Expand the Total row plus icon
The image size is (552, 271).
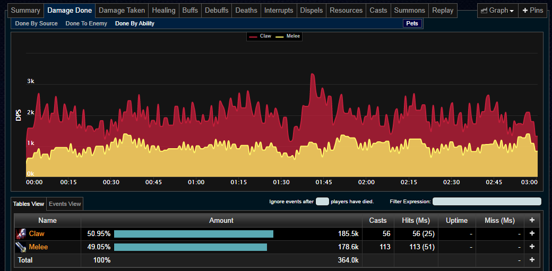pos(532,260)
